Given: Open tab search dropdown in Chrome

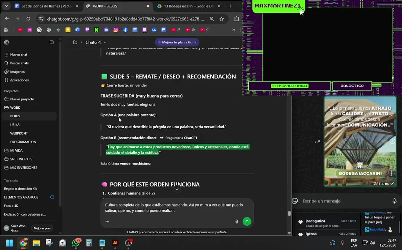Looking at the screenshot, I should tap(6, 6).
